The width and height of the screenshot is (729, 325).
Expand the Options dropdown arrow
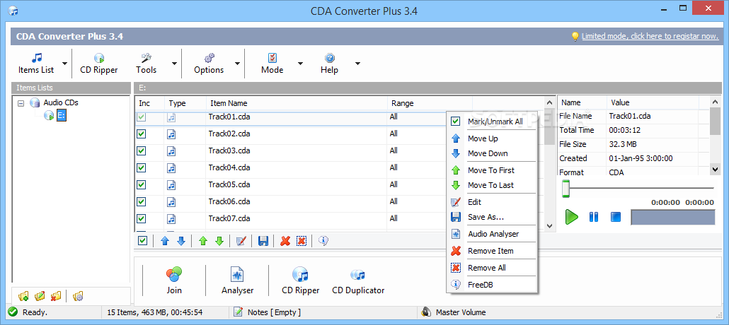coord(237,64)
